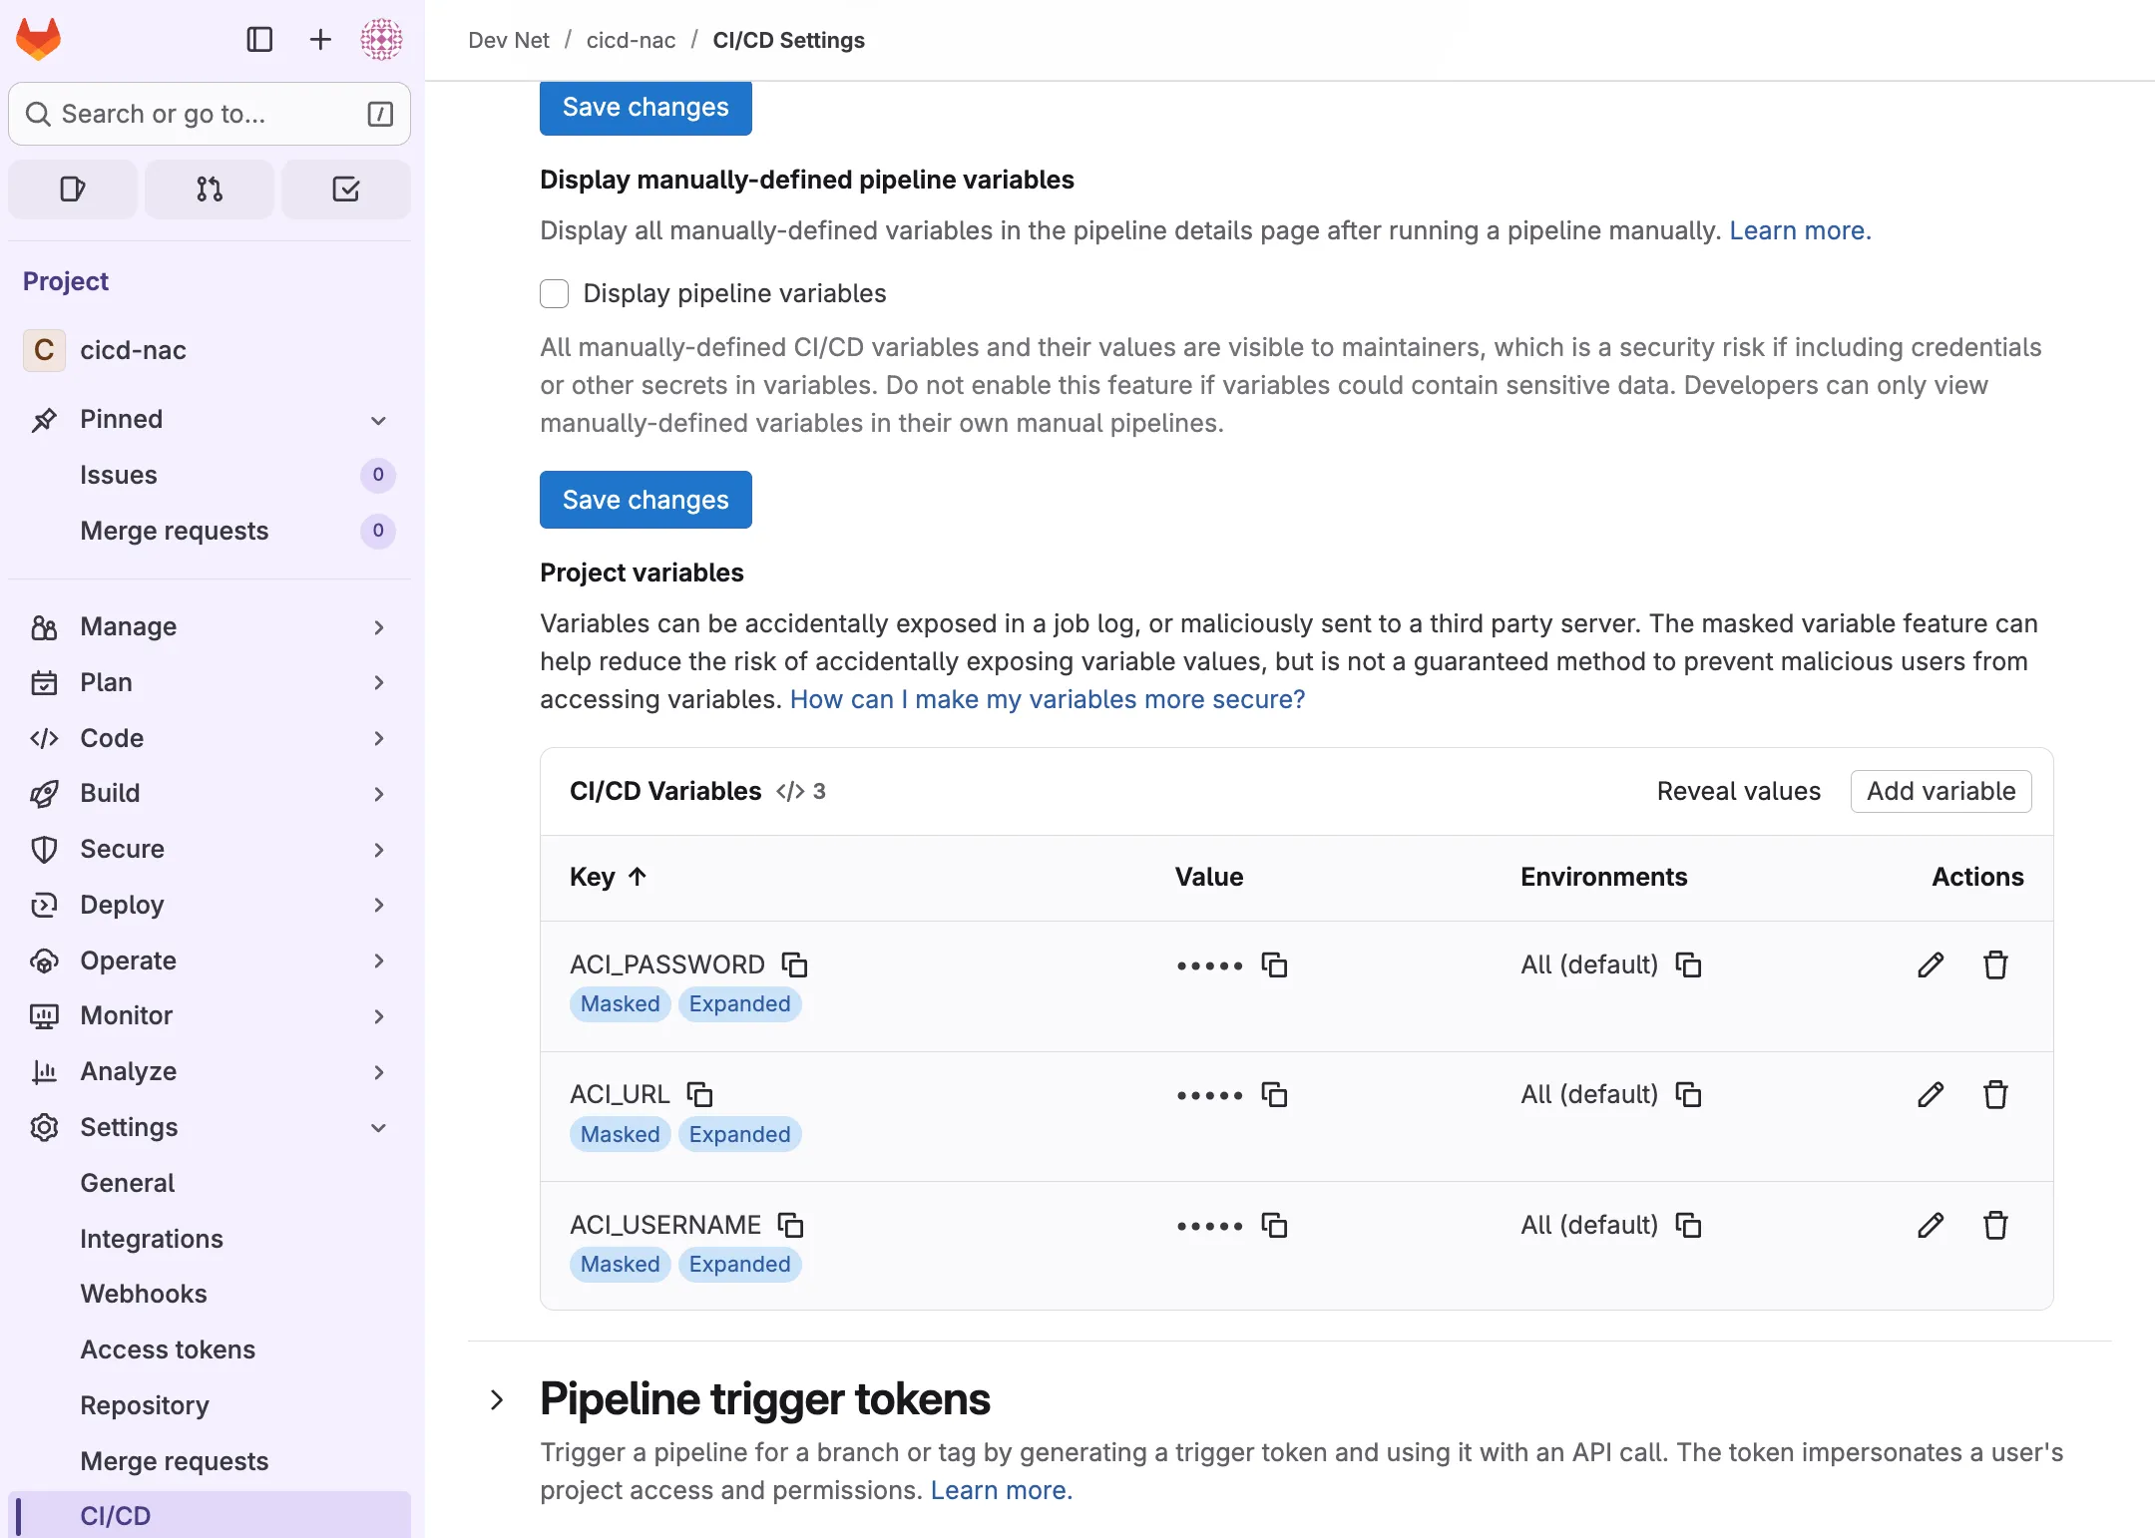The height and width of the screenshot is (1538, 2155).
Task: Open the user avatar menu
Action: (381, 40)
